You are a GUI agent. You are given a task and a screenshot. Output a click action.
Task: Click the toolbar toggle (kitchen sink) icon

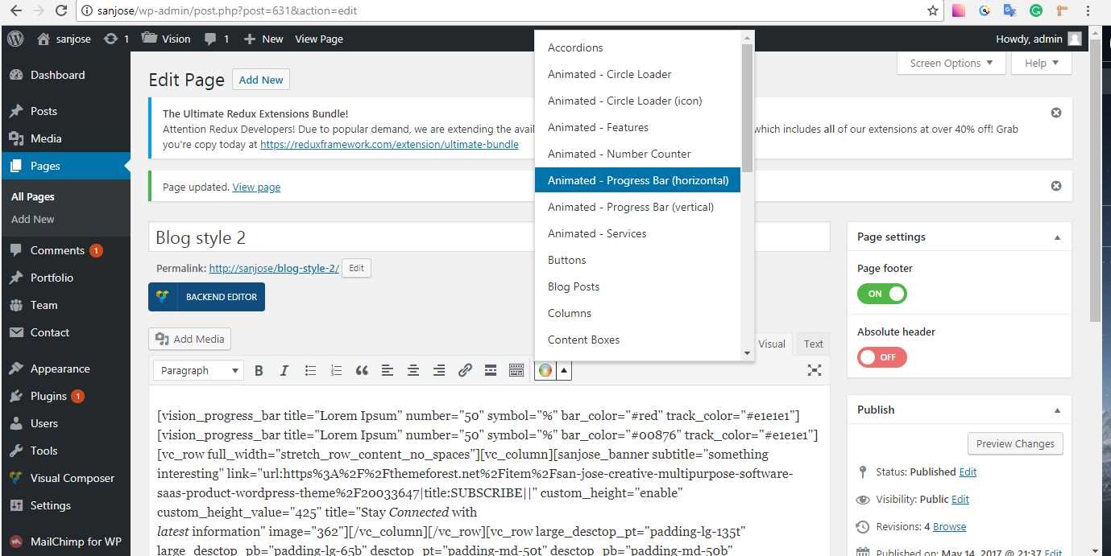516,370
